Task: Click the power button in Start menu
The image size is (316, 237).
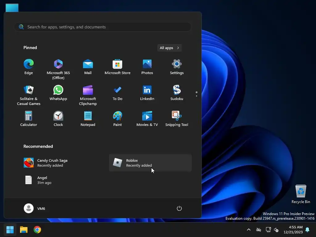Action: point(179,208)
